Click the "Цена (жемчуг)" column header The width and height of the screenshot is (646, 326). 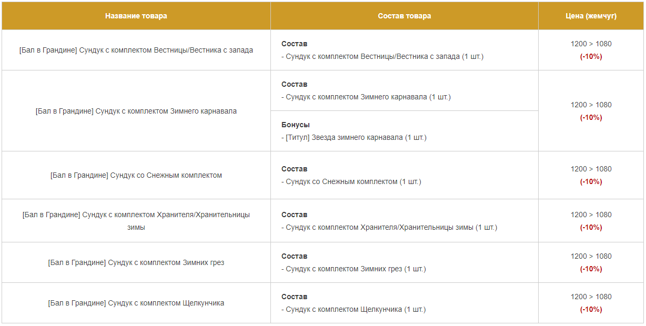[x=591, y=16]
